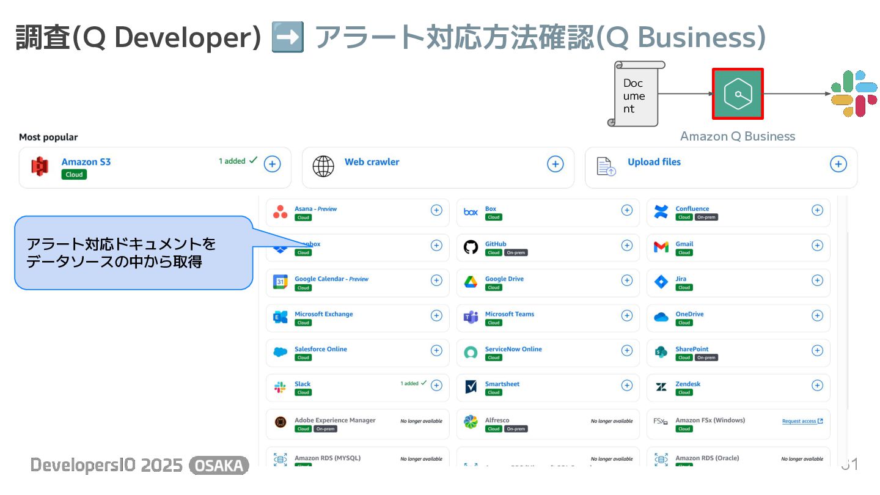Open the Microsoft Exchange connector link
The height and width of the screenshot is (495, 880).
[x=323, y=314]
